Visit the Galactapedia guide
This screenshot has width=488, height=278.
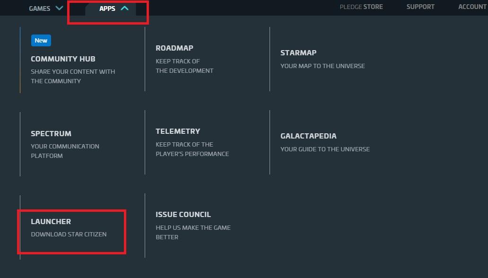tap(308, 136)
